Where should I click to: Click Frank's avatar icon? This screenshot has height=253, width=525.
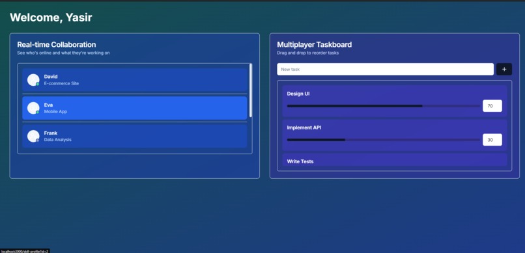[x=33, y=136]
